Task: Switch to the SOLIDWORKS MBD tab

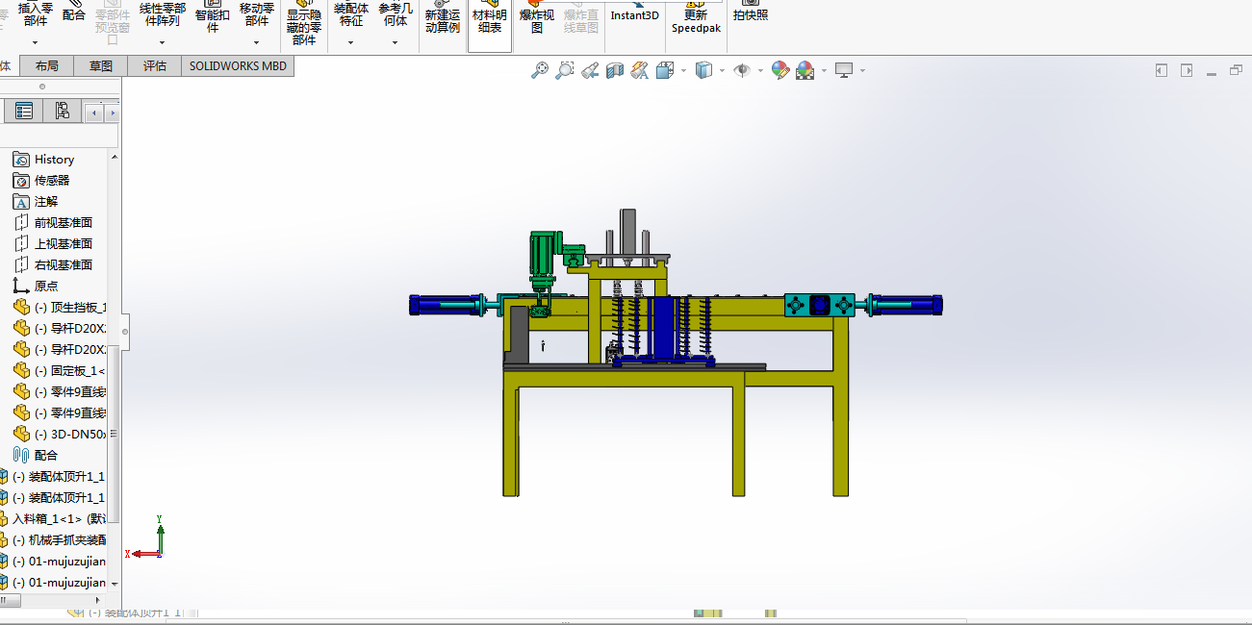Action: 238,66
